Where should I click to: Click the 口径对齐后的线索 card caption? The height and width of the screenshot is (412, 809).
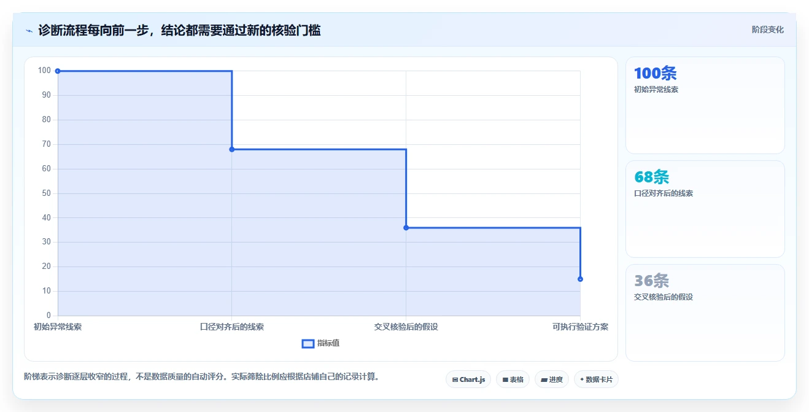[664, 193]
